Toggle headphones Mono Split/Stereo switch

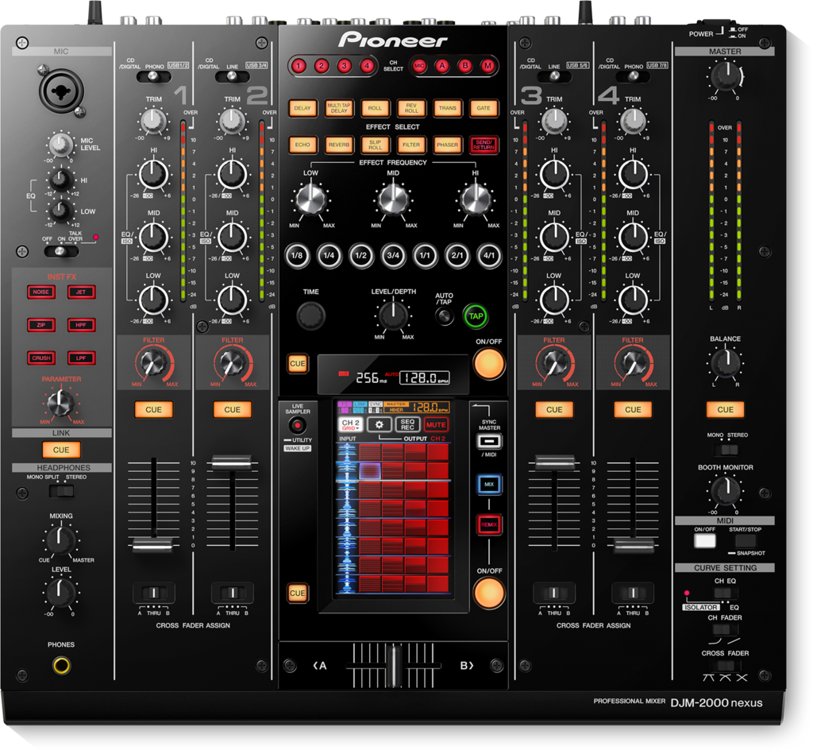pos(61,491)
